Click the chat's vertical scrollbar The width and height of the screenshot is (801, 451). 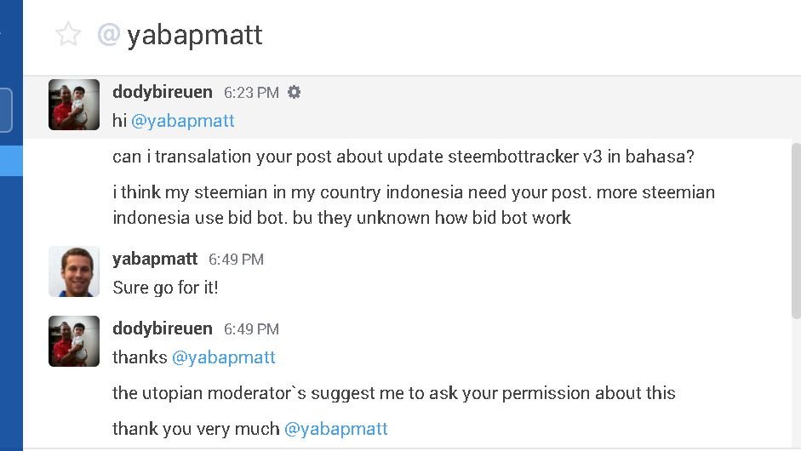pos(796,230)
